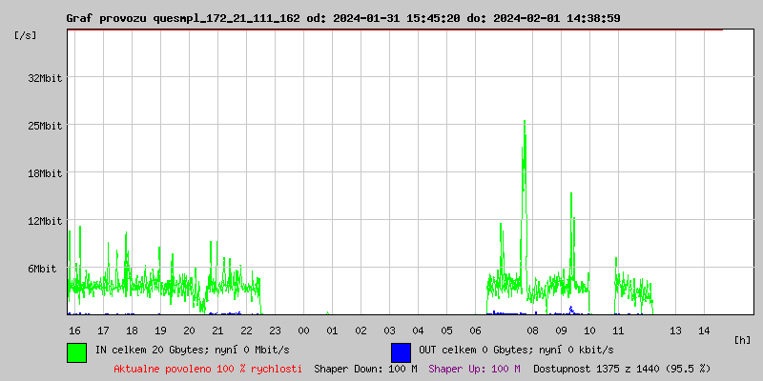The height and width of the screenshot is (381, 763).
Task: Click the 'IN celkem 20 Gbytes' legend text
Action: click(x=192, y=351)
